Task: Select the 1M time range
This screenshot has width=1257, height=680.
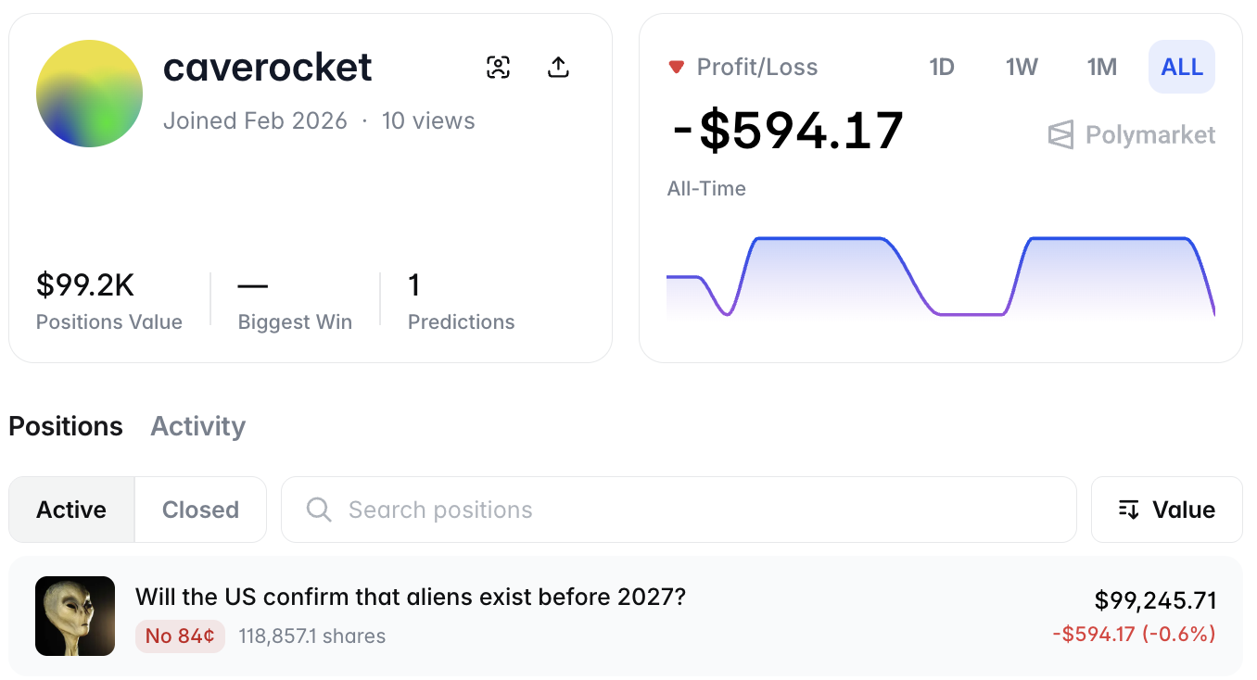Action: coord(1102,67)
